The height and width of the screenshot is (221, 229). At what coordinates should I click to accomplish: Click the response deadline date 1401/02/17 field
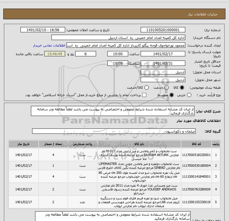163,54
